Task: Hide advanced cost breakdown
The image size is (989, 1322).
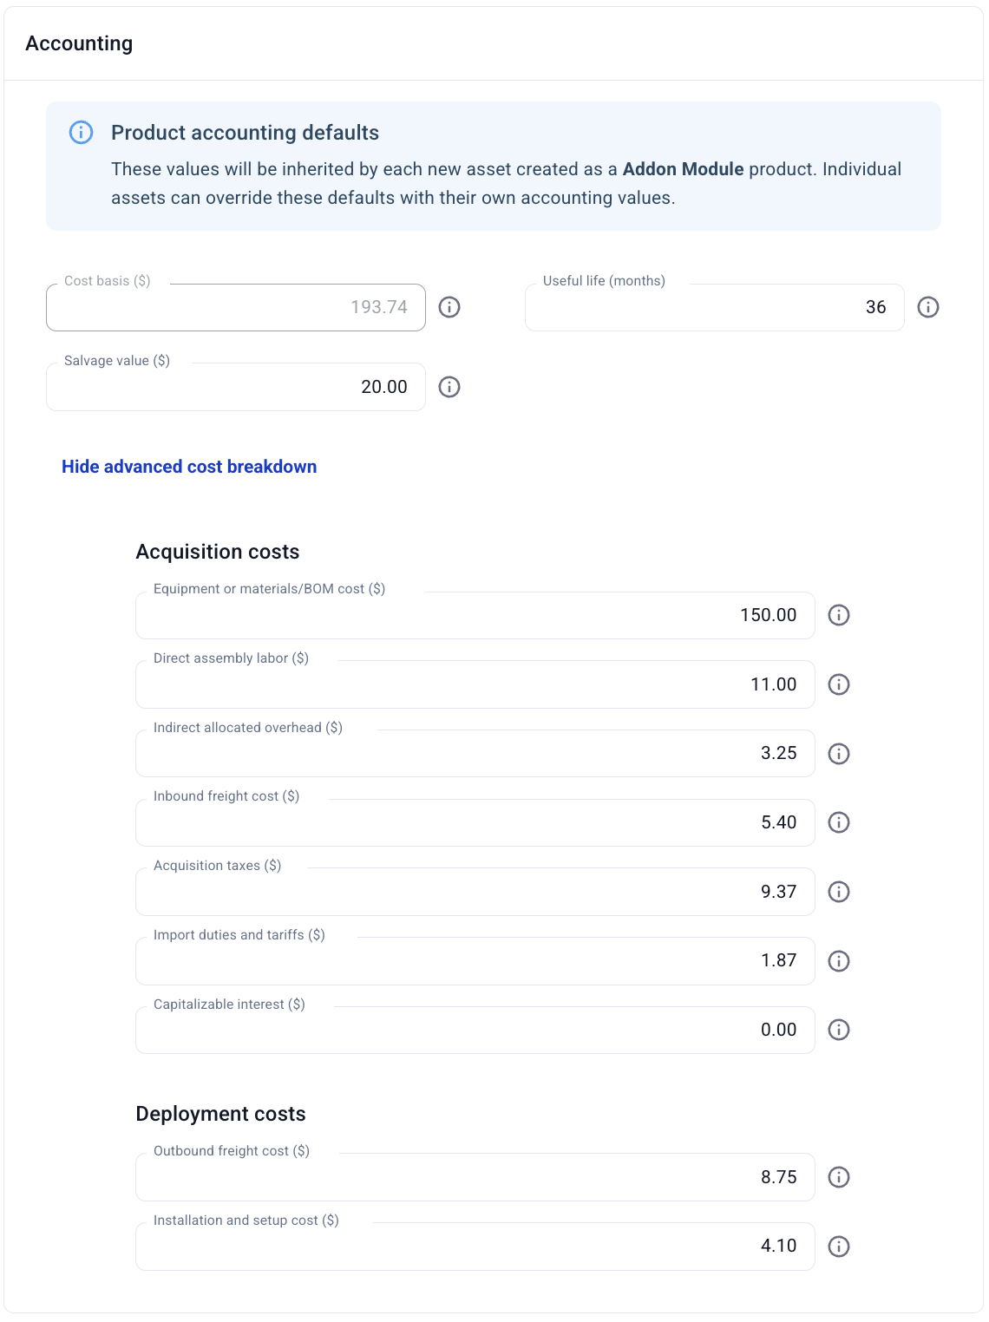Action: (188, 467)
